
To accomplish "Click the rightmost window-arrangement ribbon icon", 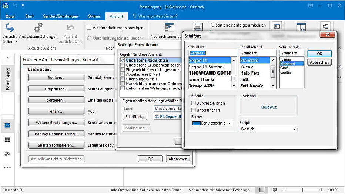I will coord(326,26).
